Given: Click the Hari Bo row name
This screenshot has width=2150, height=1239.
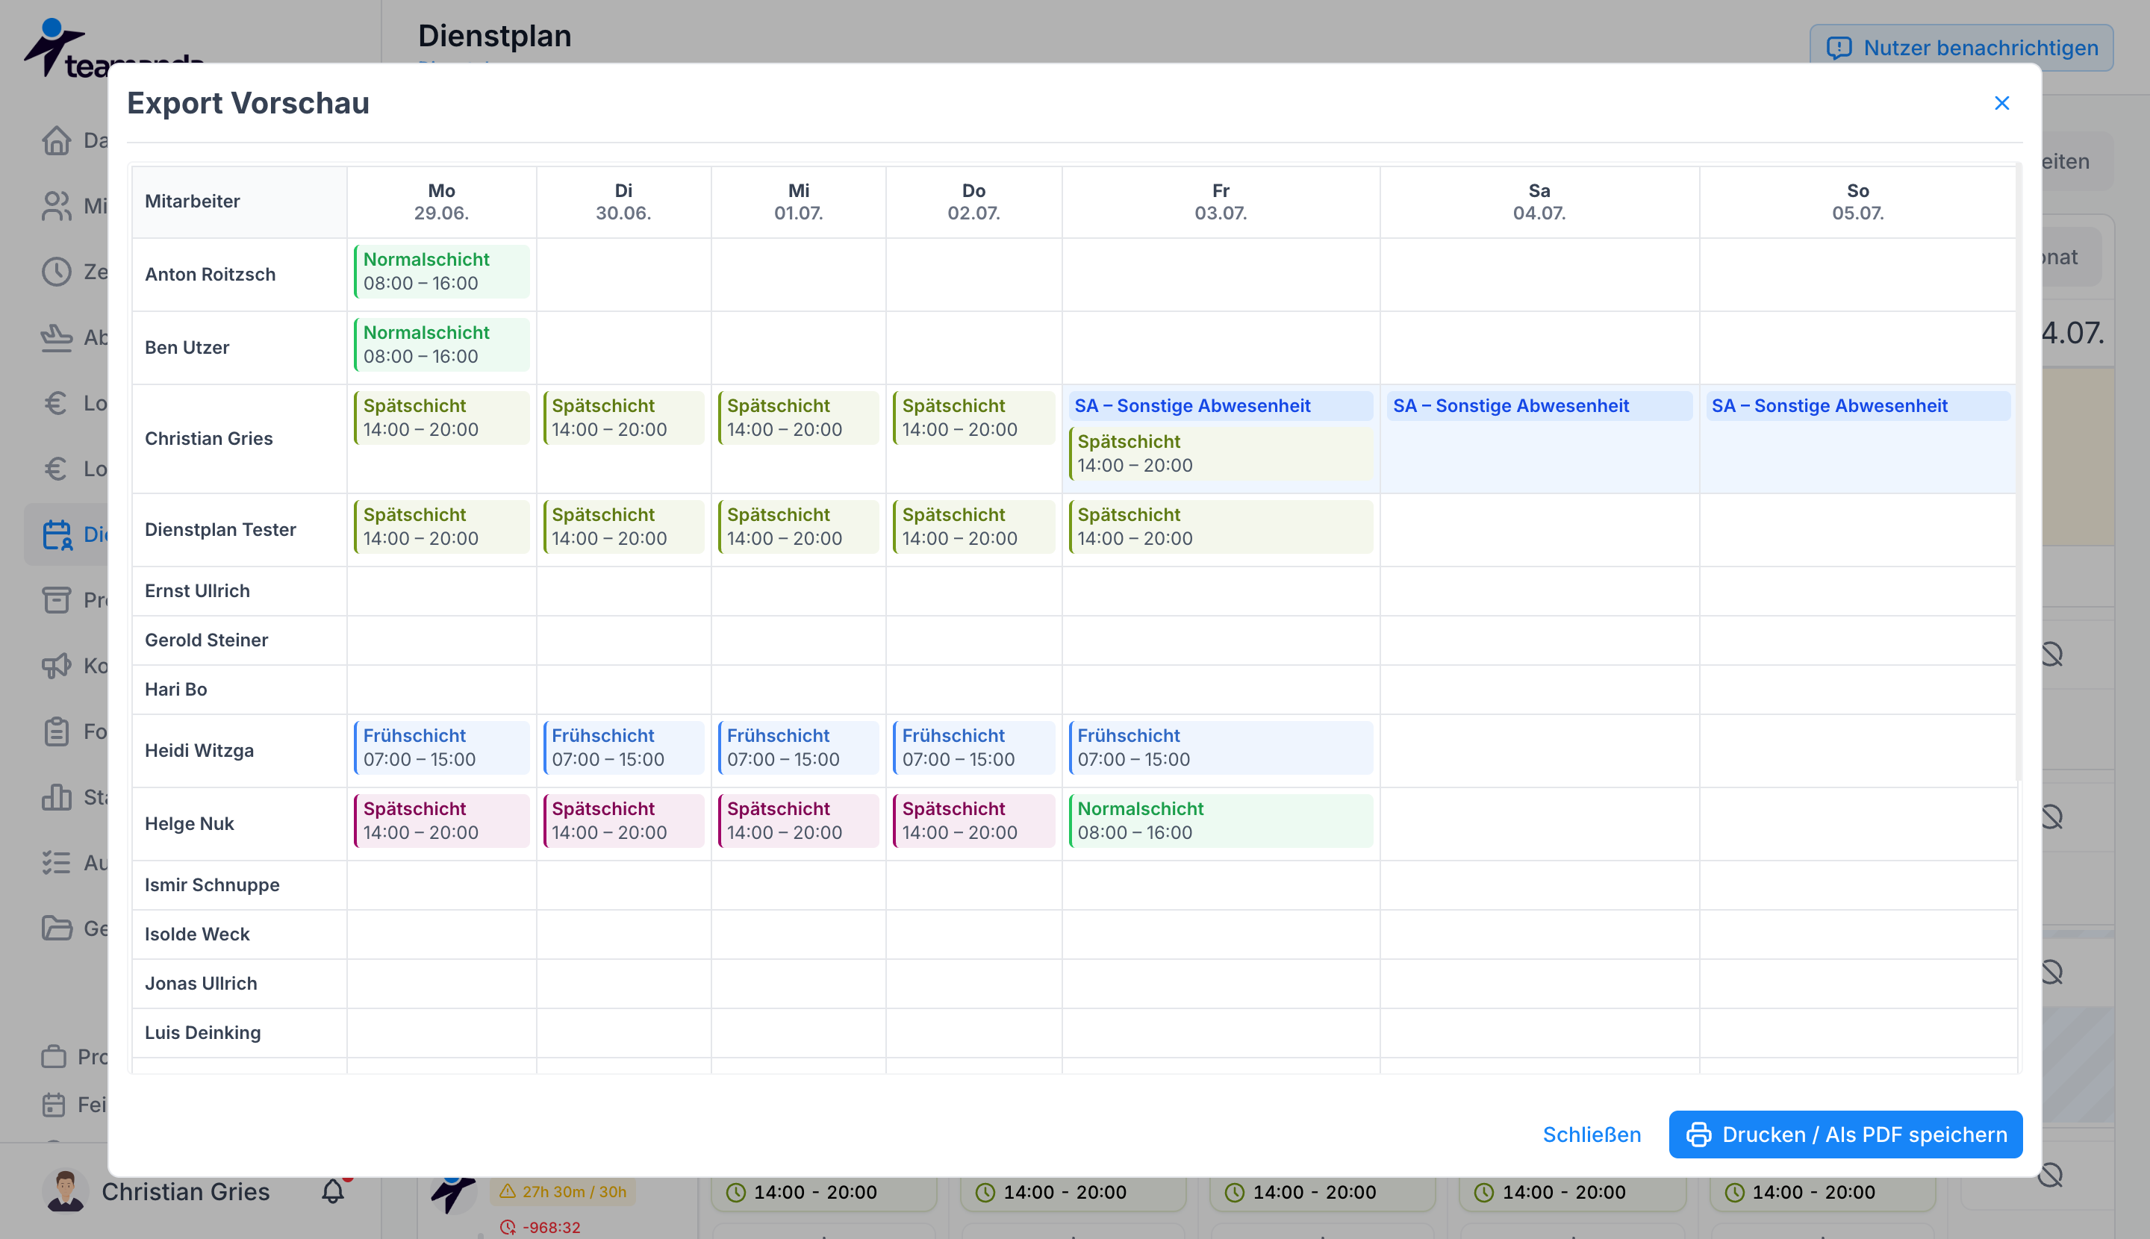Looking at the screenshot, I should pos(176,689).
